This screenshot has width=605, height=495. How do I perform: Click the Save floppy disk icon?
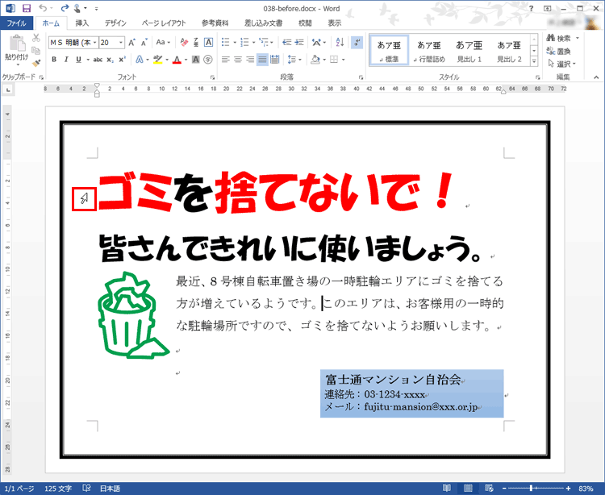coord(27,8)
